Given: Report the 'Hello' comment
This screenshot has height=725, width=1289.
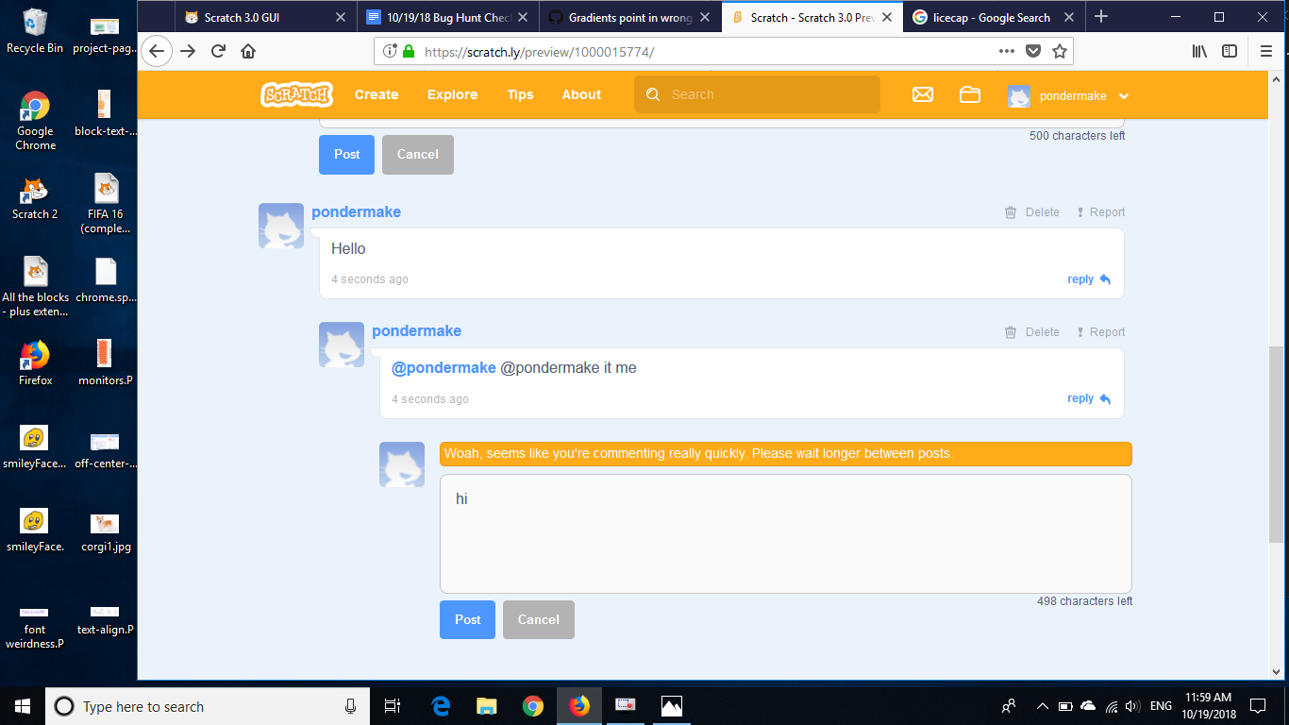Looking at the screenshot, I should pos(1100,212).
